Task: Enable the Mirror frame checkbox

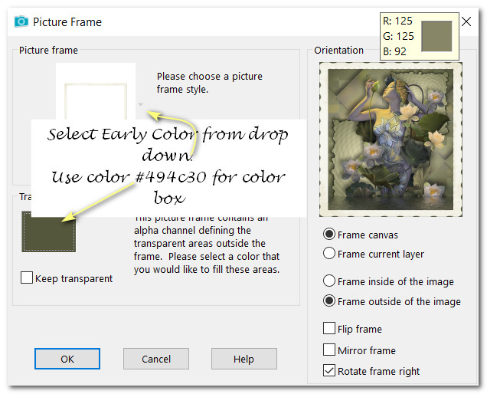Action: [x=329, y=350]
